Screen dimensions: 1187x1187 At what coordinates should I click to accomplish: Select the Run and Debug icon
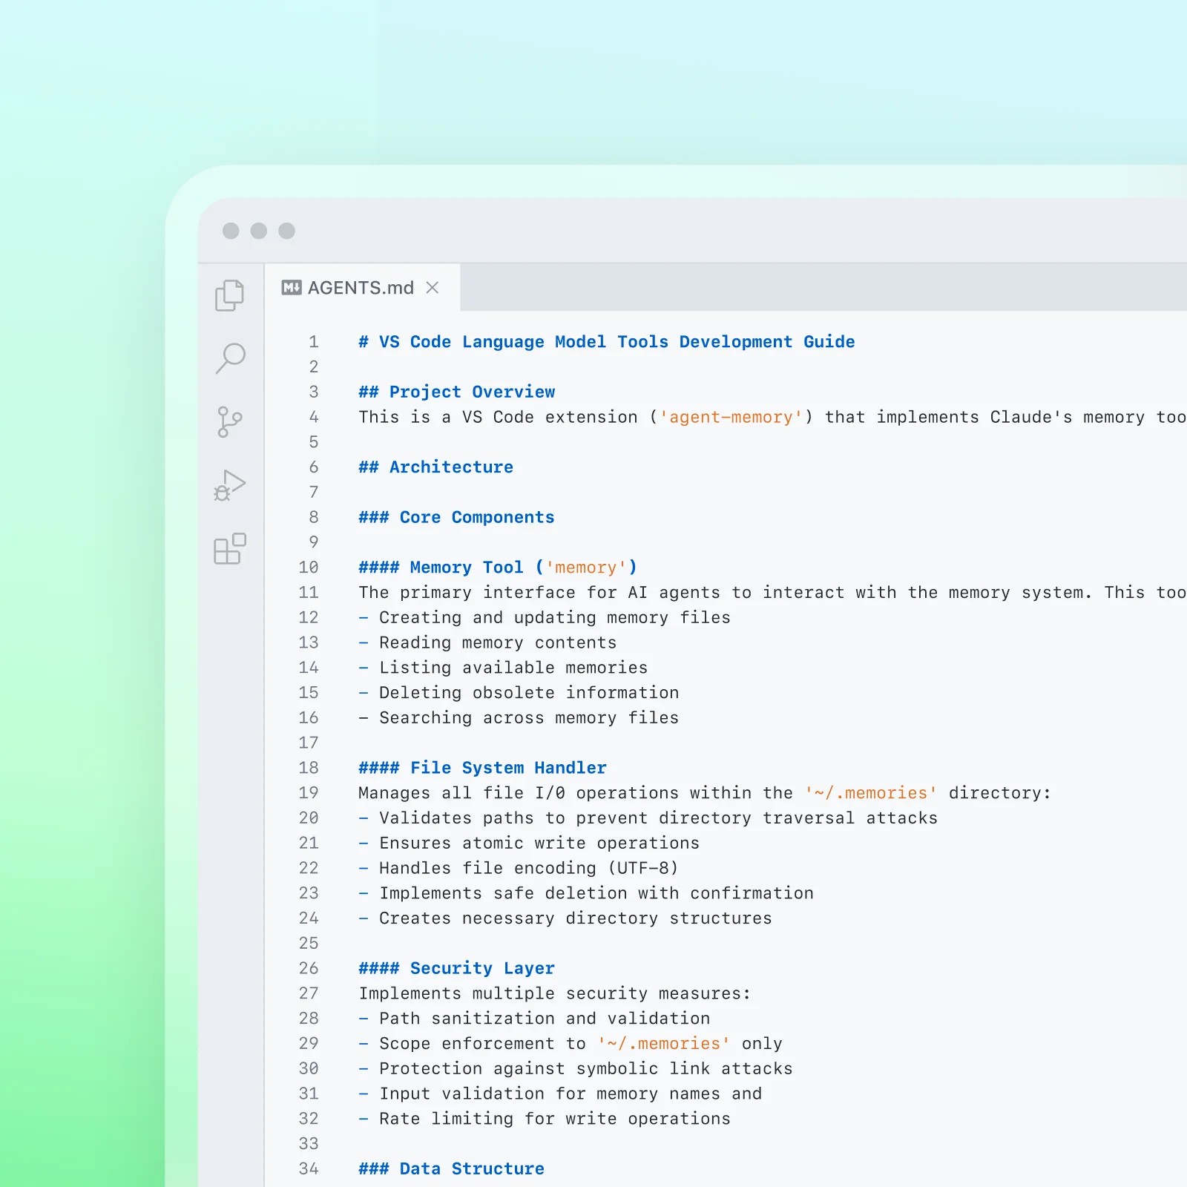[x=230, y=485]
